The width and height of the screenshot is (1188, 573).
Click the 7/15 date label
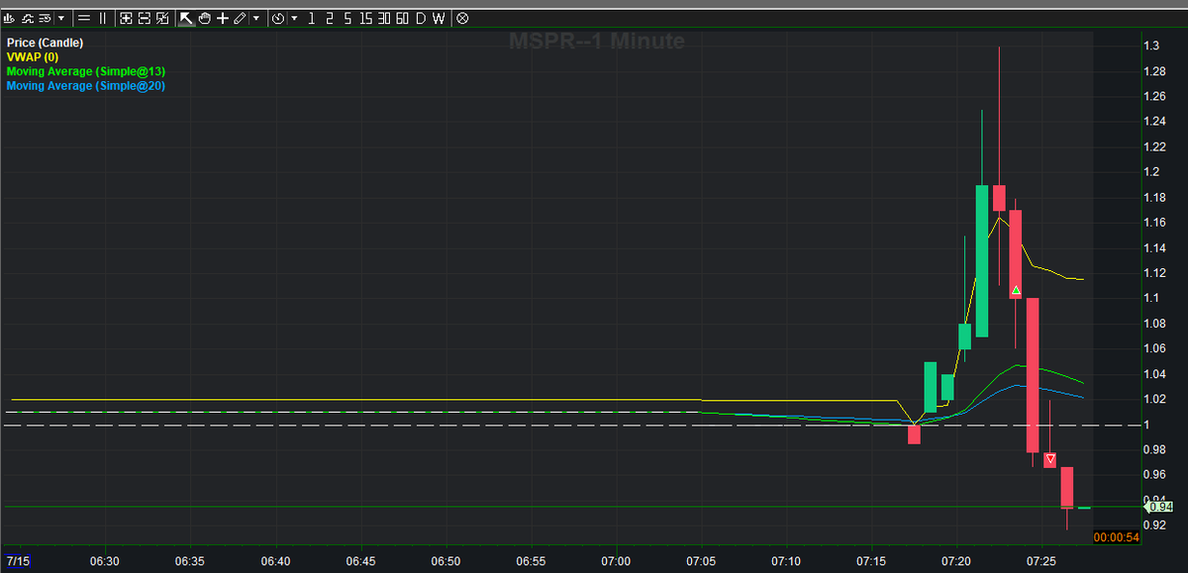18,561
